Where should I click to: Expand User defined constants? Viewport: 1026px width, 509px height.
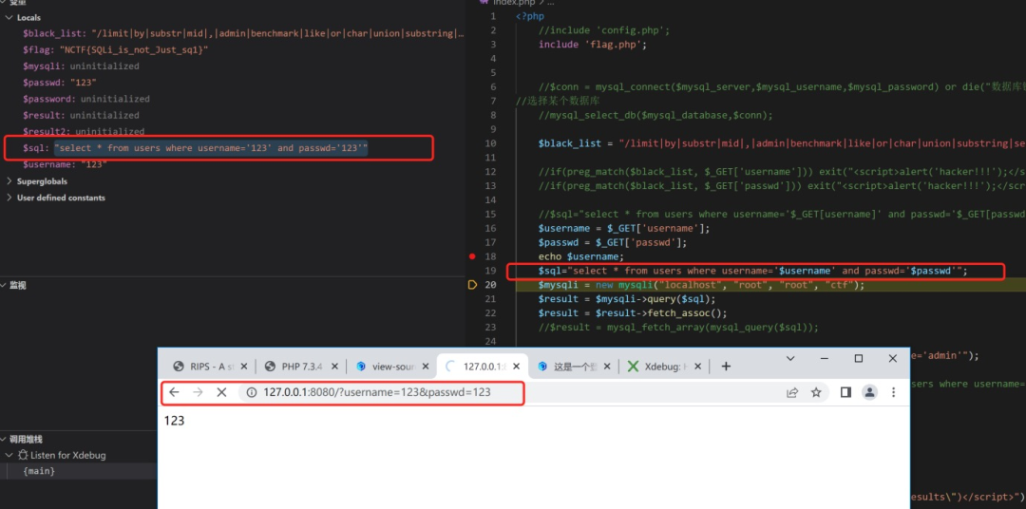click(x=9, y=198)
